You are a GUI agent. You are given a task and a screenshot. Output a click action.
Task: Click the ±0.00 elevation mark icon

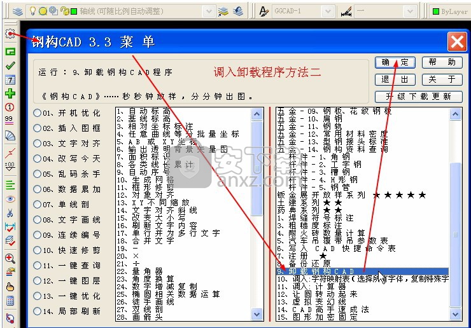(x=10, y=167)
